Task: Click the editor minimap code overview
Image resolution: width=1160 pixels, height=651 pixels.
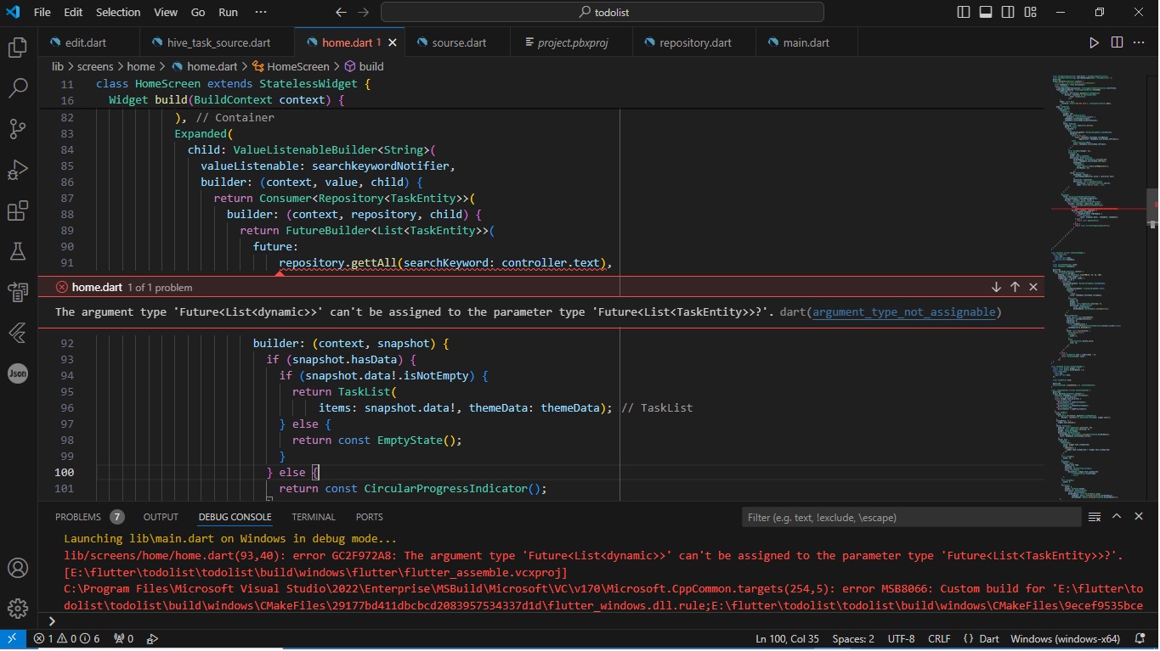Action: click(x=1096, y=287)
